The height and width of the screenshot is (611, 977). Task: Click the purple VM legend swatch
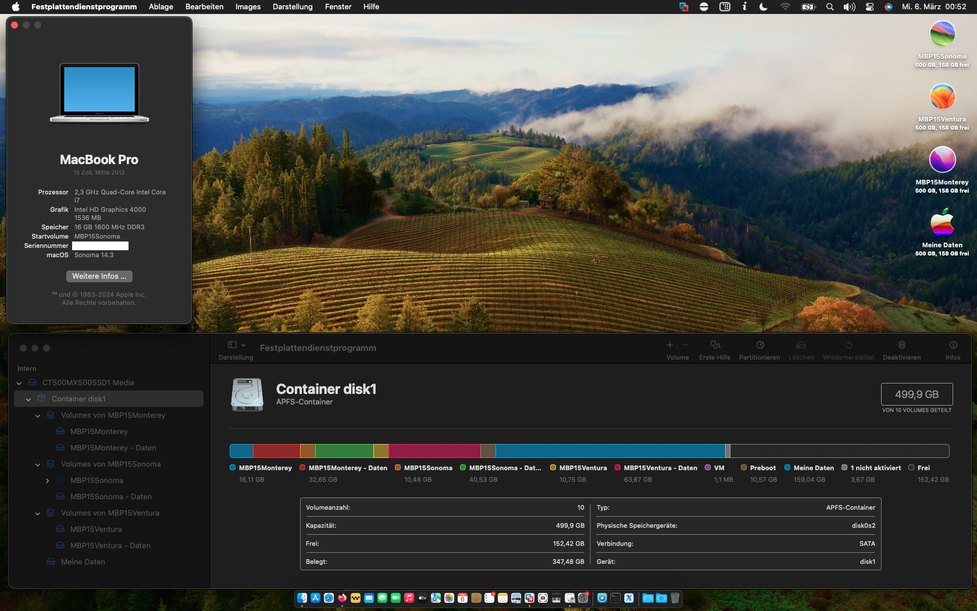tap(708, 467)
